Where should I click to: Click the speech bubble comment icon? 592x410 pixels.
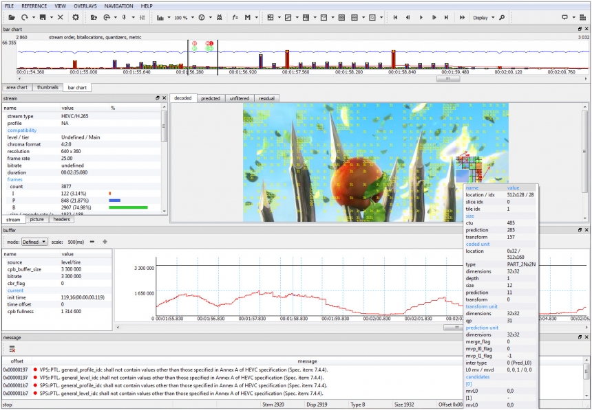[x=565, y=17]
